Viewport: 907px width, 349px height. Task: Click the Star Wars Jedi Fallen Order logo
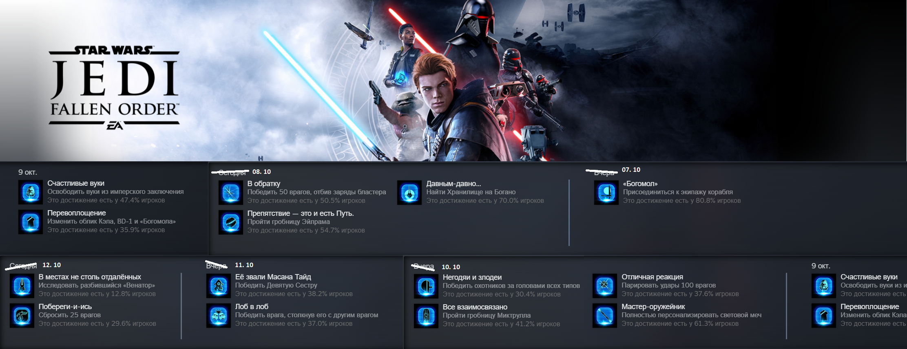pos(114,88)
